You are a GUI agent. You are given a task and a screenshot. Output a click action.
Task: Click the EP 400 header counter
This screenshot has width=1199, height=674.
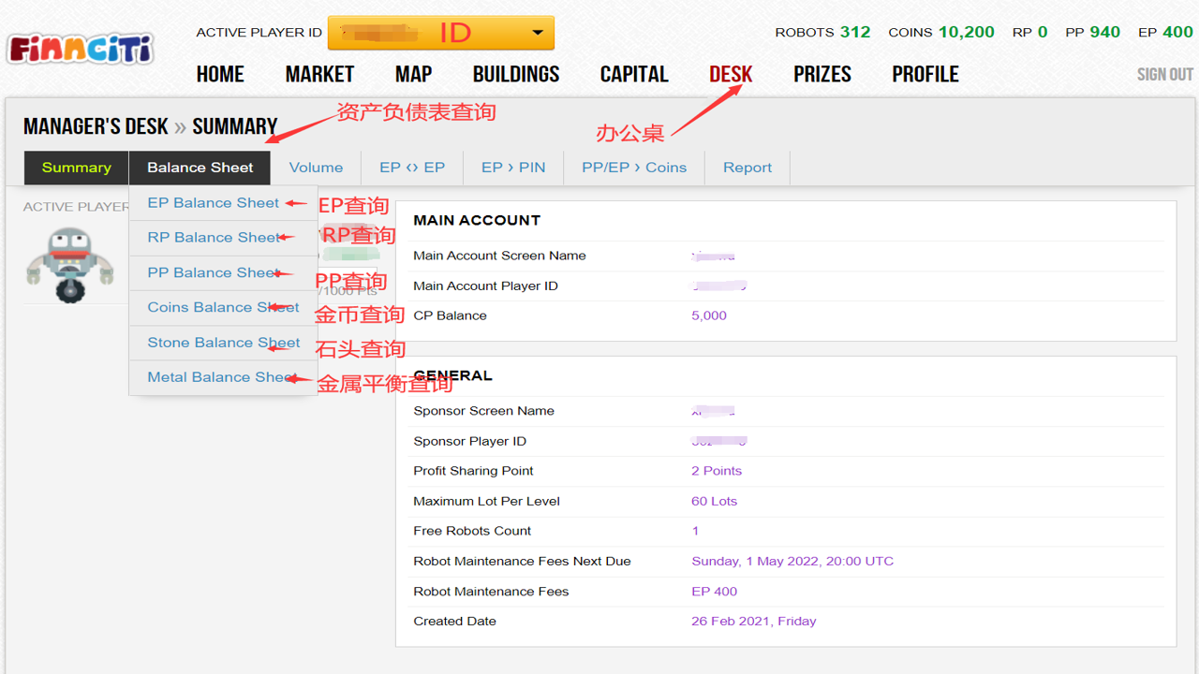tap(1165, 32)
